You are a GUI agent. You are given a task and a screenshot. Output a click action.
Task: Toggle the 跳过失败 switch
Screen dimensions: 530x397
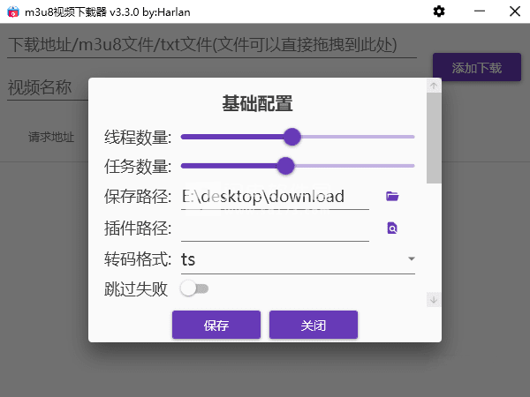[x=194, y=288]
